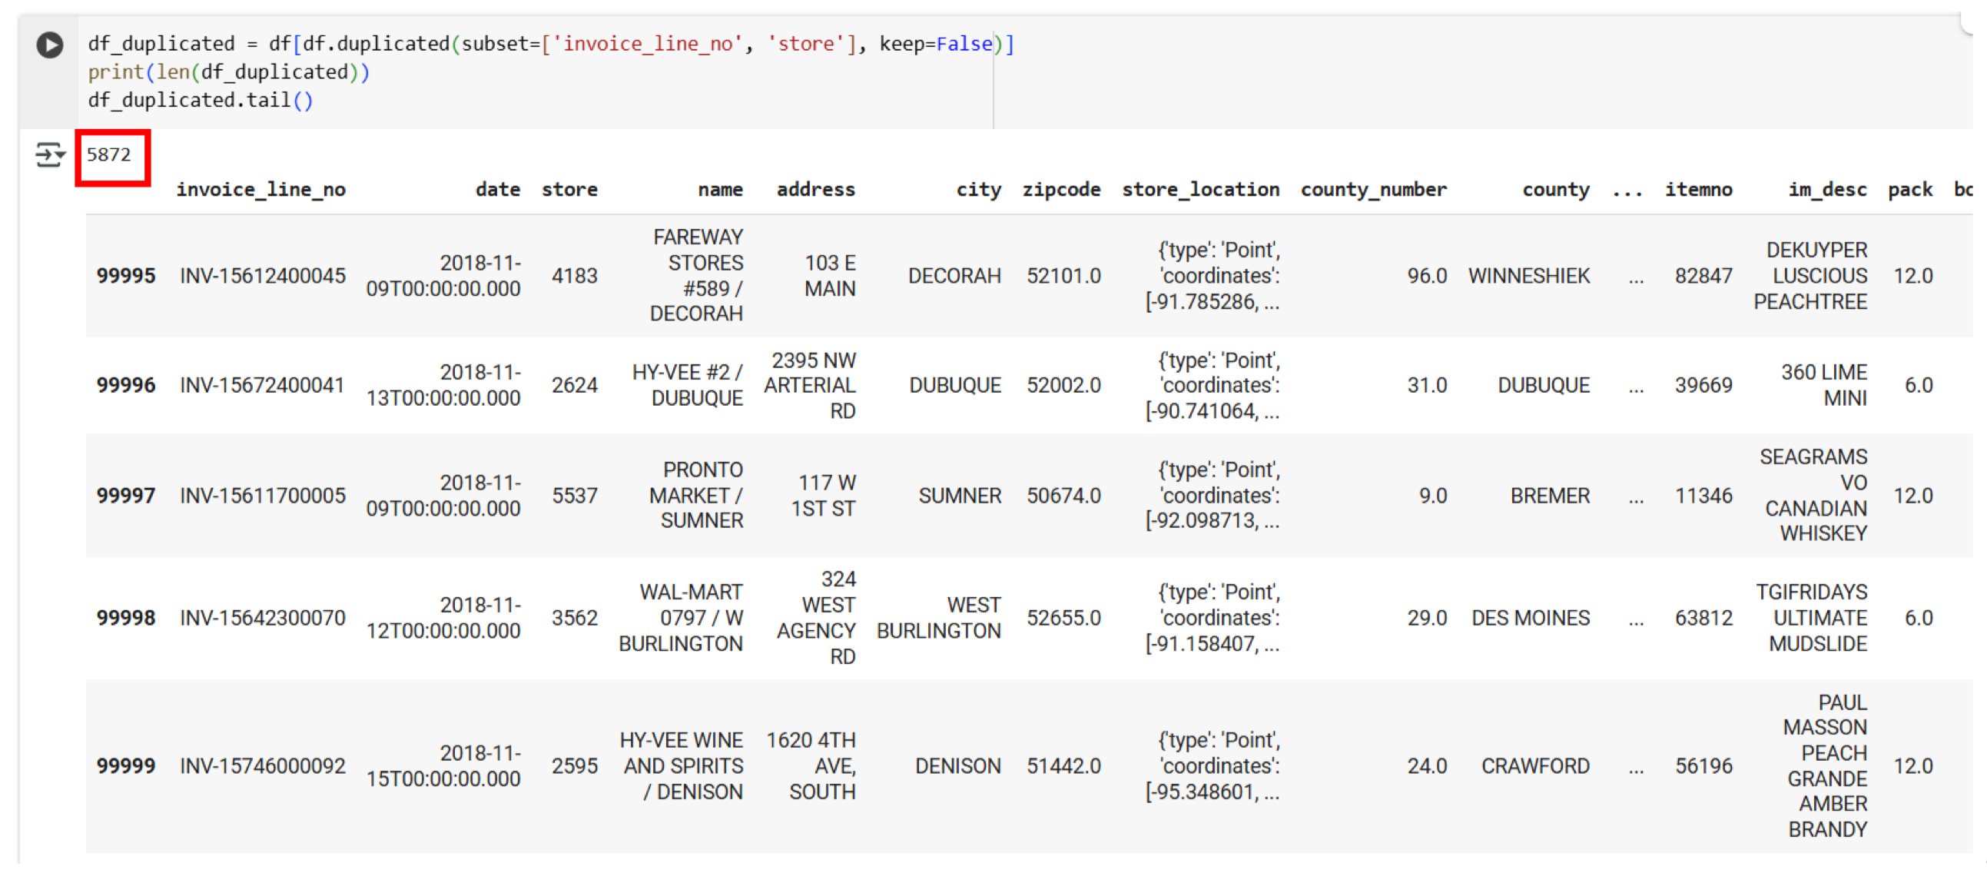Click the WEST BURLINGTON city cell
The height and width of the screenshot is (873, 1987).
(x=939, y=618)
